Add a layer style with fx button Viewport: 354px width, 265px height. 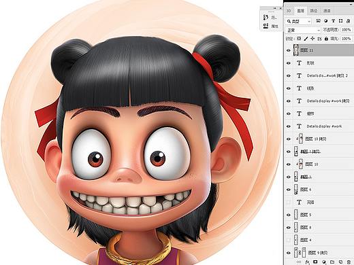pyautogui.click(x=307, y=262)
